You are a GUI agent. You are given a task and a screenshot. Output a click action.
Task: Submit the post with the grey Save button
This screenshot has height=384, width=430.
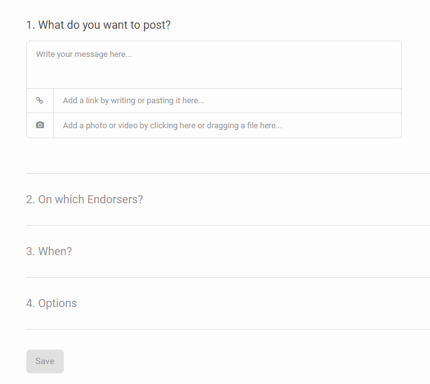(45, 361)
